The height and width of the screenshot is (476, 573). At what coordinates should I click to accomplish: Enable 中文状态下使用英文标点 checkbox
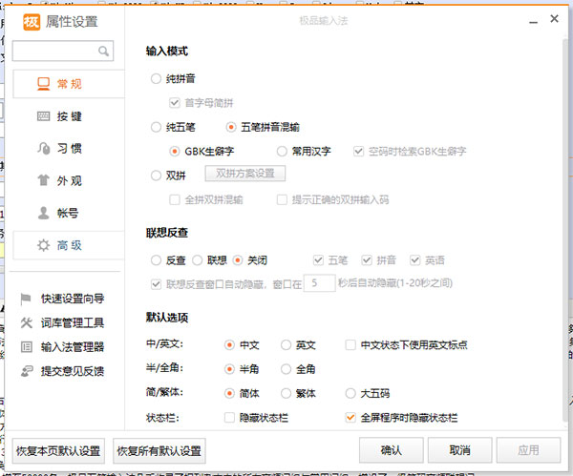[x=350, y=344]
